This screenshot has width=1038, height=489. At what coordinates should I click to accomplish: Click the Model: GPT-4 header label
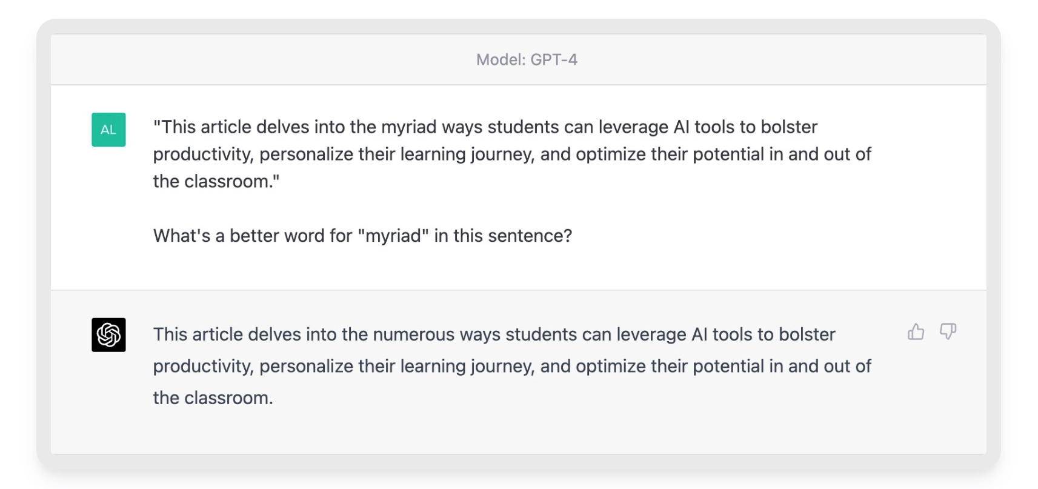527,59
